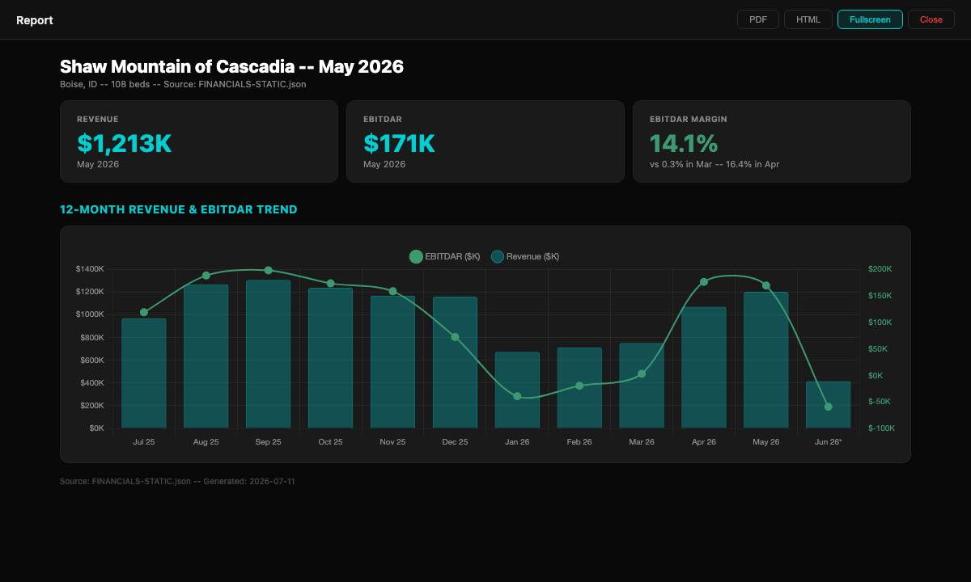Click the Dec 25 EBITDAR data point
Image resolution: width=971 pixels, height=582 pixels.
coord(455,337)
